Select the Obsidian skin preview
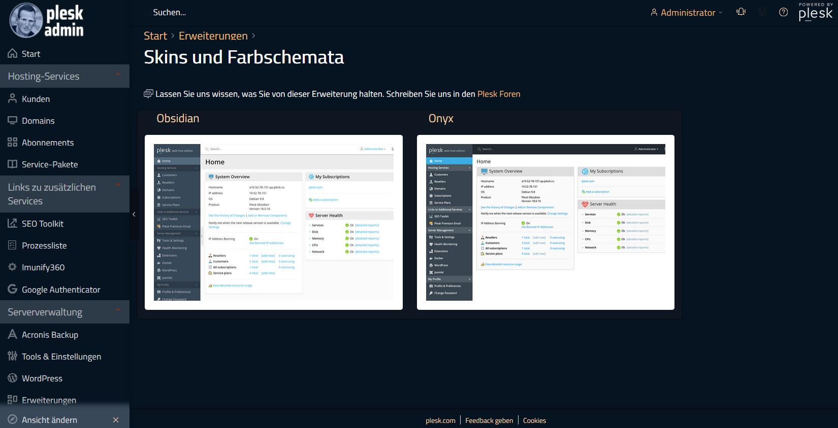 pos(273,222)
